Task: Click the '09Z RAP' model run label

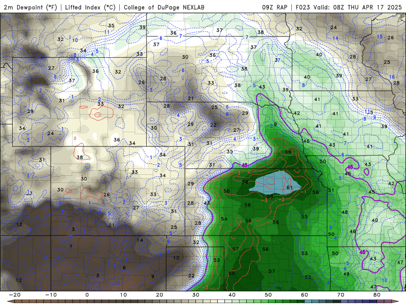Action: tap(275, 7)
